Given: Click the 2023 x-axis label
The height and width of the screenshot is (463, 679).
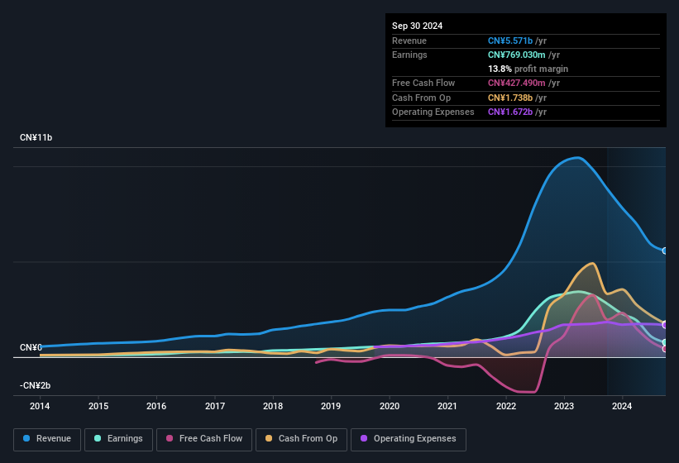Looking at the screenshot, I should [564, 406].
